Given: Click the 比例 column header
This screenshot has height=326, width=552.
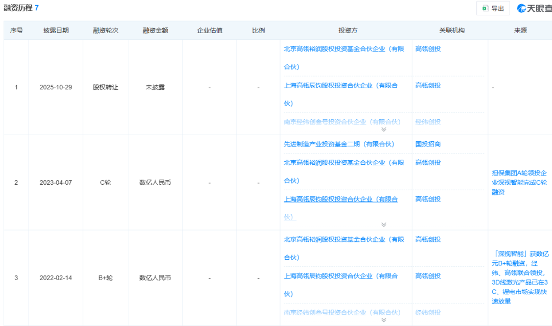Looking at the screenshot, I should point(259,31).
